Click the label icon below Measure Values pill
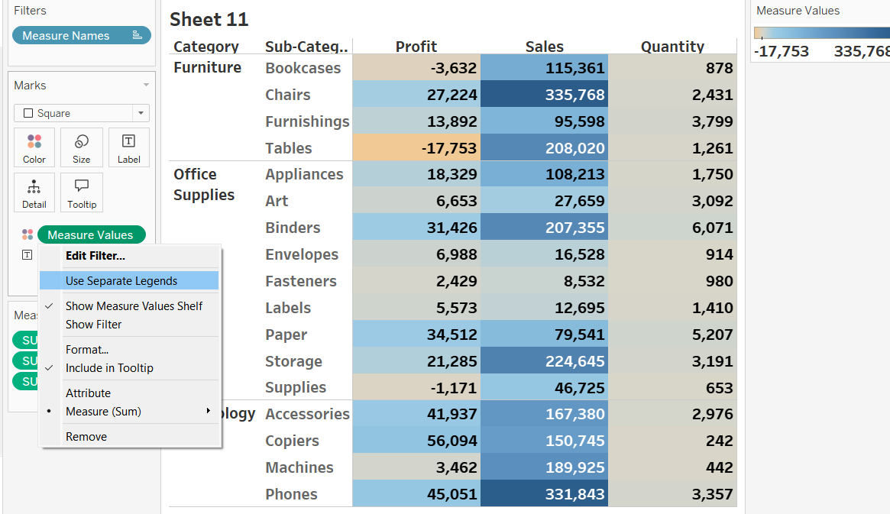 (x=28, y=254)
